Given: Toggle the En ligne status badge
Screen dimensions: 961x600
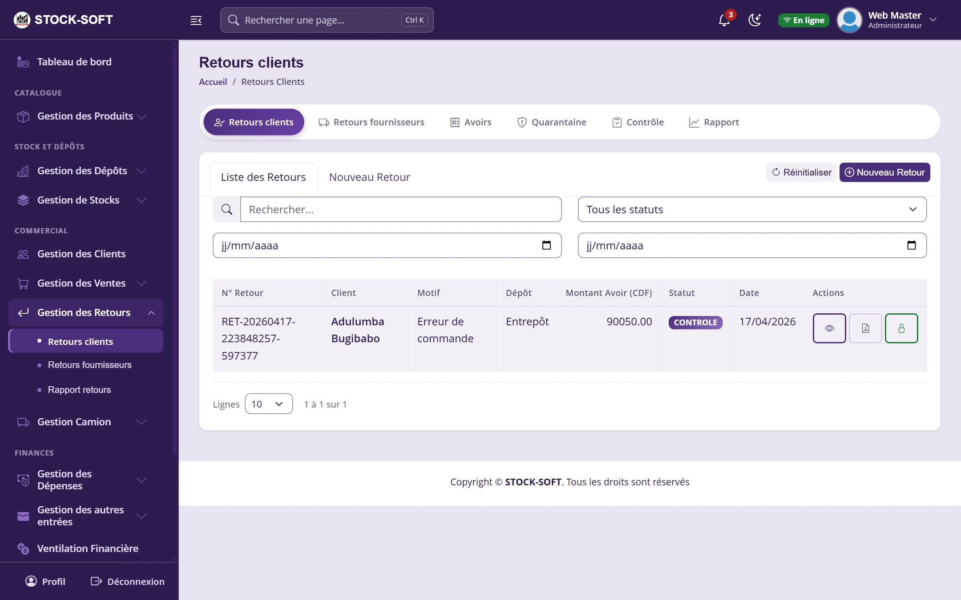Looking at the screenshot, I should [x=804, y=20].
